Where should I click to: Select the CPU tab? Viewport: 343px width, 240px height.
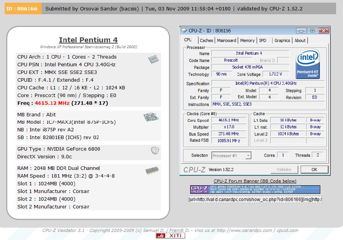(x=188, y=40)
